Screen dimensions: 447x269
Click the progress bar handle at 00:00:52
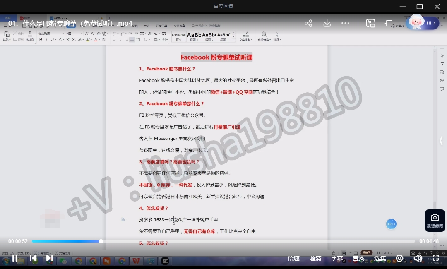(101, 241)
